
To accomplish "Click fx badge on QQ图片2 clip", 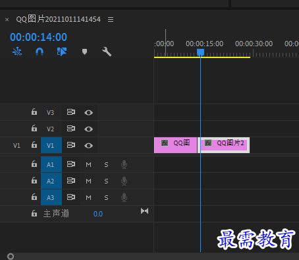I will click(x=208, y=143).
